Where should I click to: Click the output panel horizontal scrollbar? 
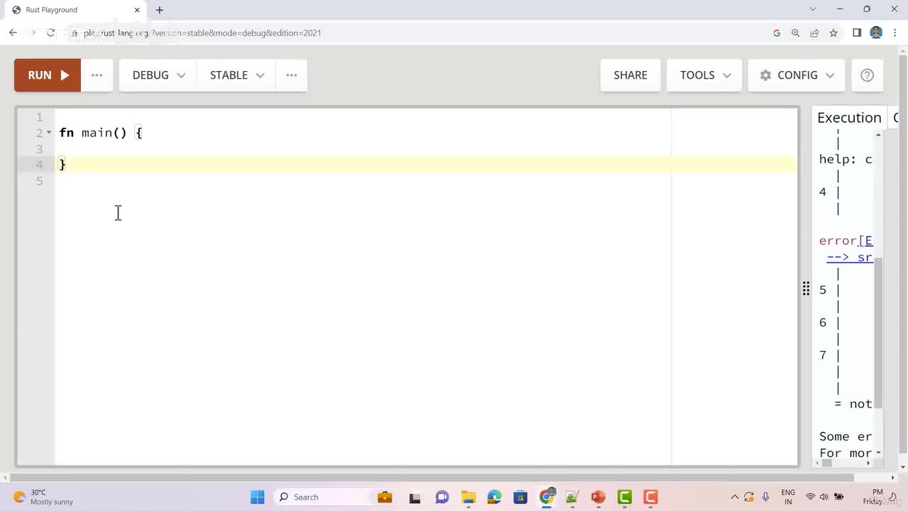click(x=826, y=463)
